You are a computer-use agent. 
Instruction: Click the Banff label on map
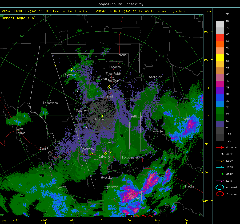pos(44,148)
